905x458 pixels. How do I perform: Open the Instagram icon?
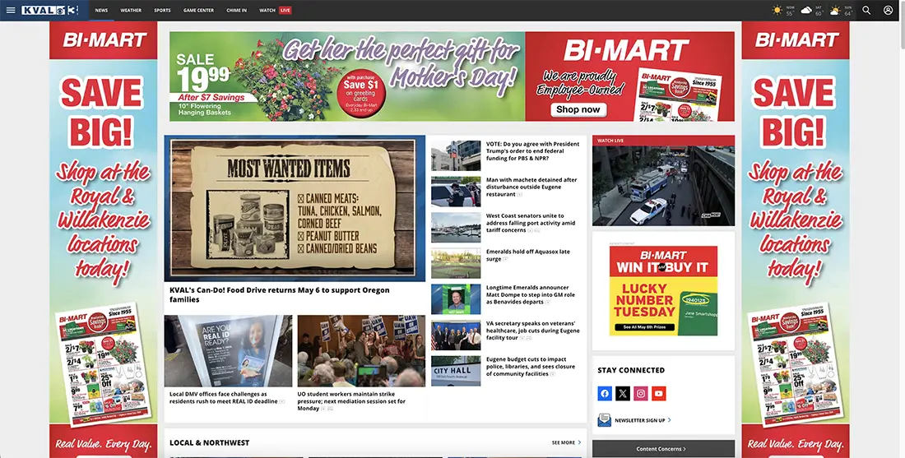641,393
